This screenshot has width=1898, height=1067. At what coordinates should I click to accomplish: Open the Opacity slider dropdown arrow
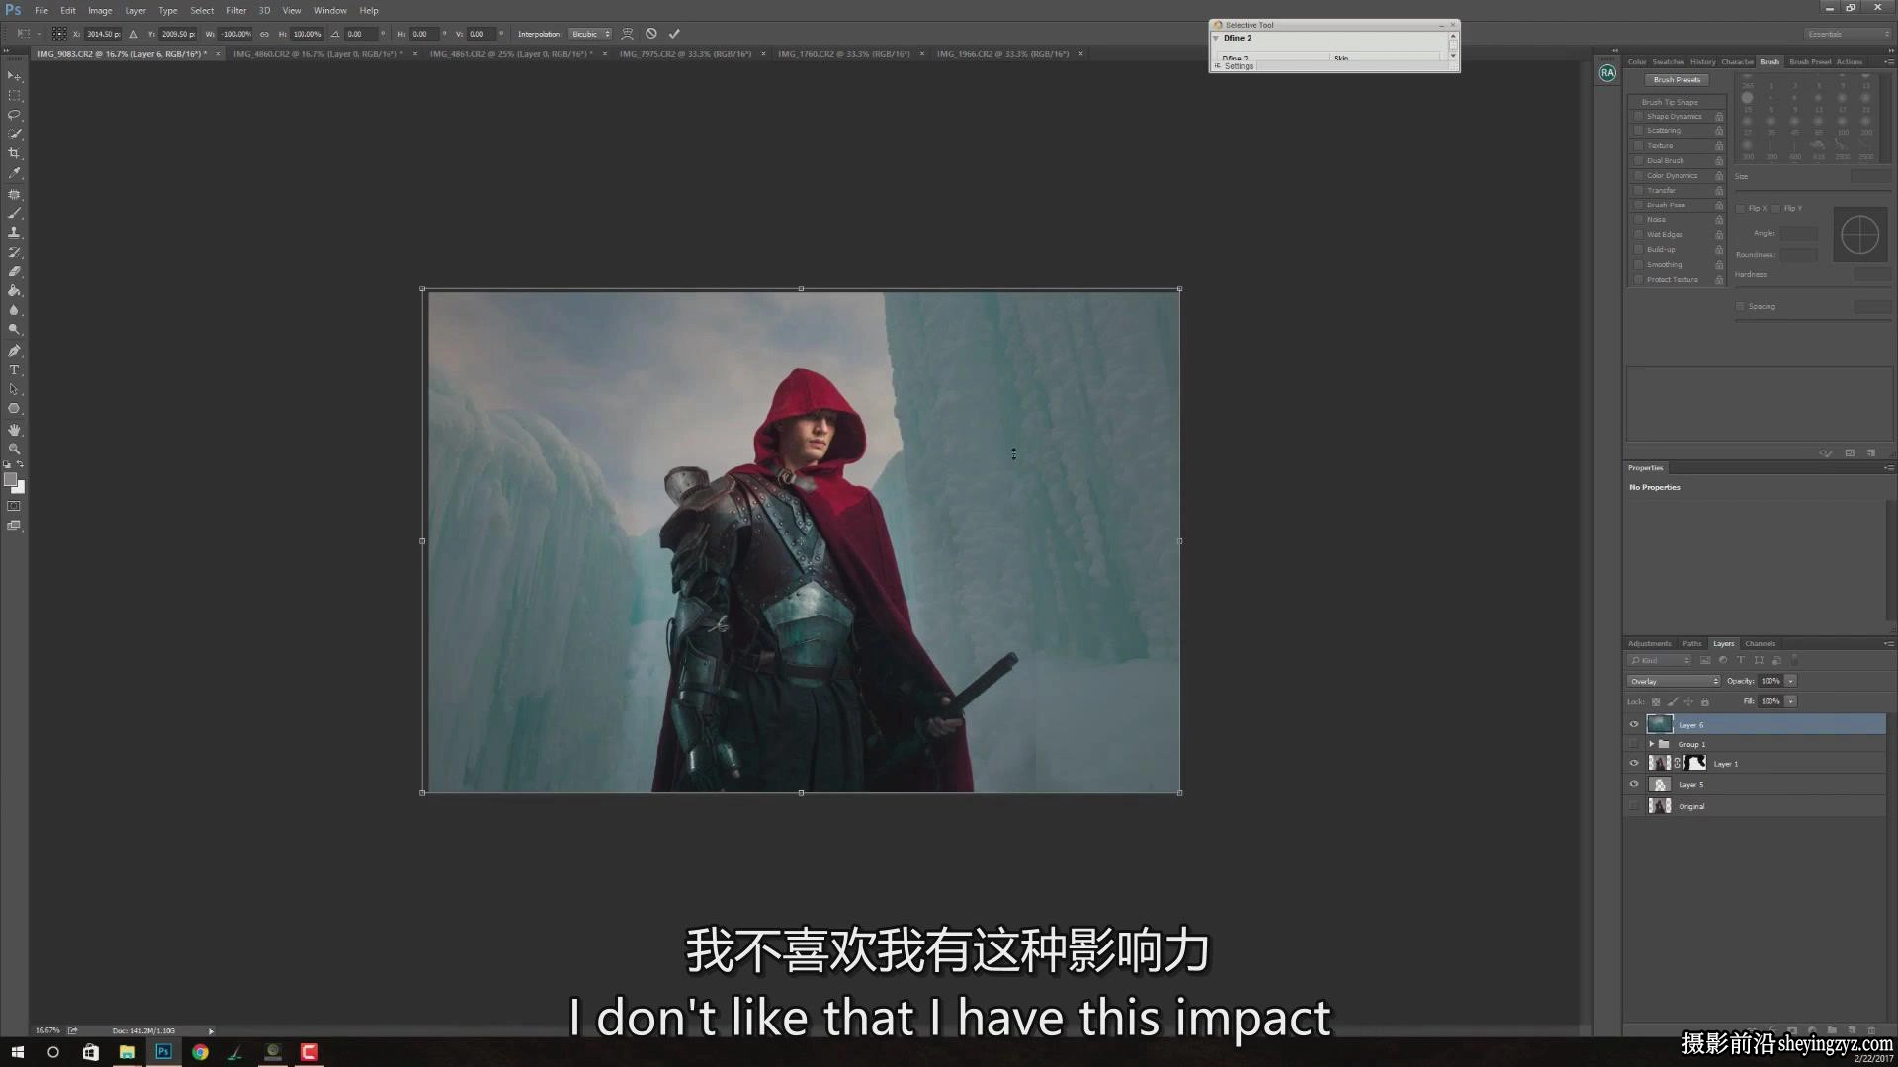(x=1790, y=681)
